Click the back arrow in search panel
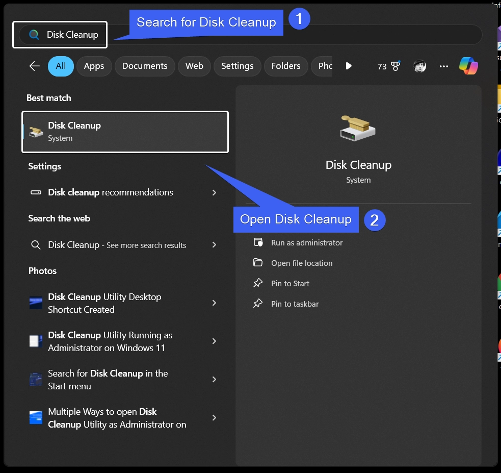 coord(35,66)
